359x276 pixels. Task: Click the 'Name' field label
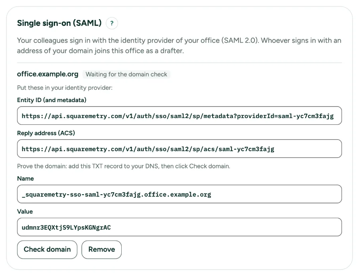[x=26, y=179]
